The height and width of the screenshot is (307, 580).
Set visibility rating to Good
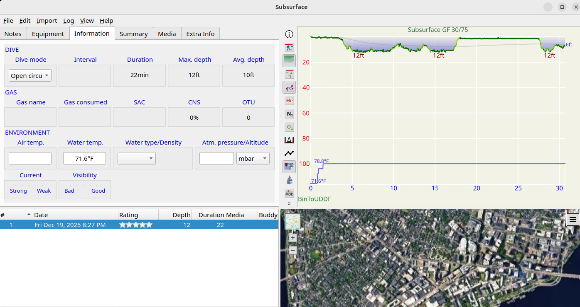coord(98,191)
